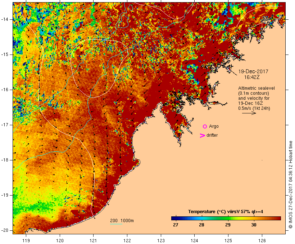This screenshot has width=295, height=244.
Task: Click the magenta Argo circle symbol
Action: tap(205, 127)
